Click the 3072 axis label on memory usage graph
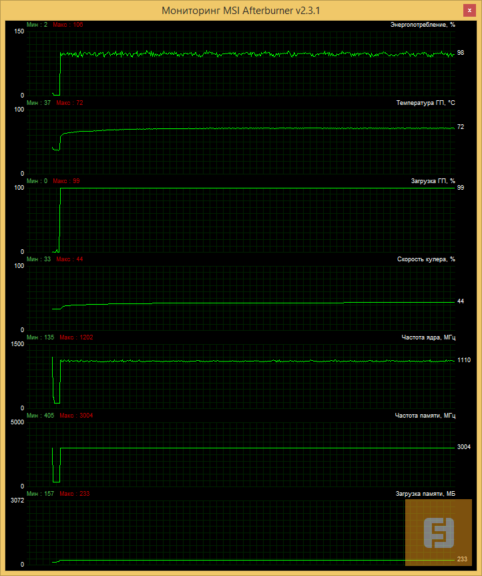This screenshot has height=576, width=482. click(17, 500)
